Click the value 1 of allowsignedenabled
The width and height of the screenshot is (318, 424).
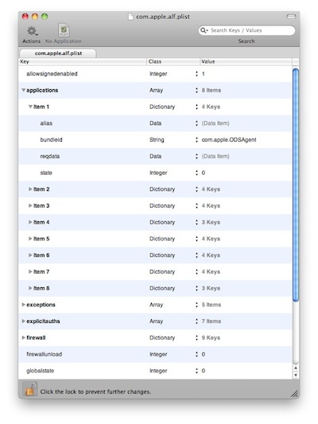[x=204, y=74]
